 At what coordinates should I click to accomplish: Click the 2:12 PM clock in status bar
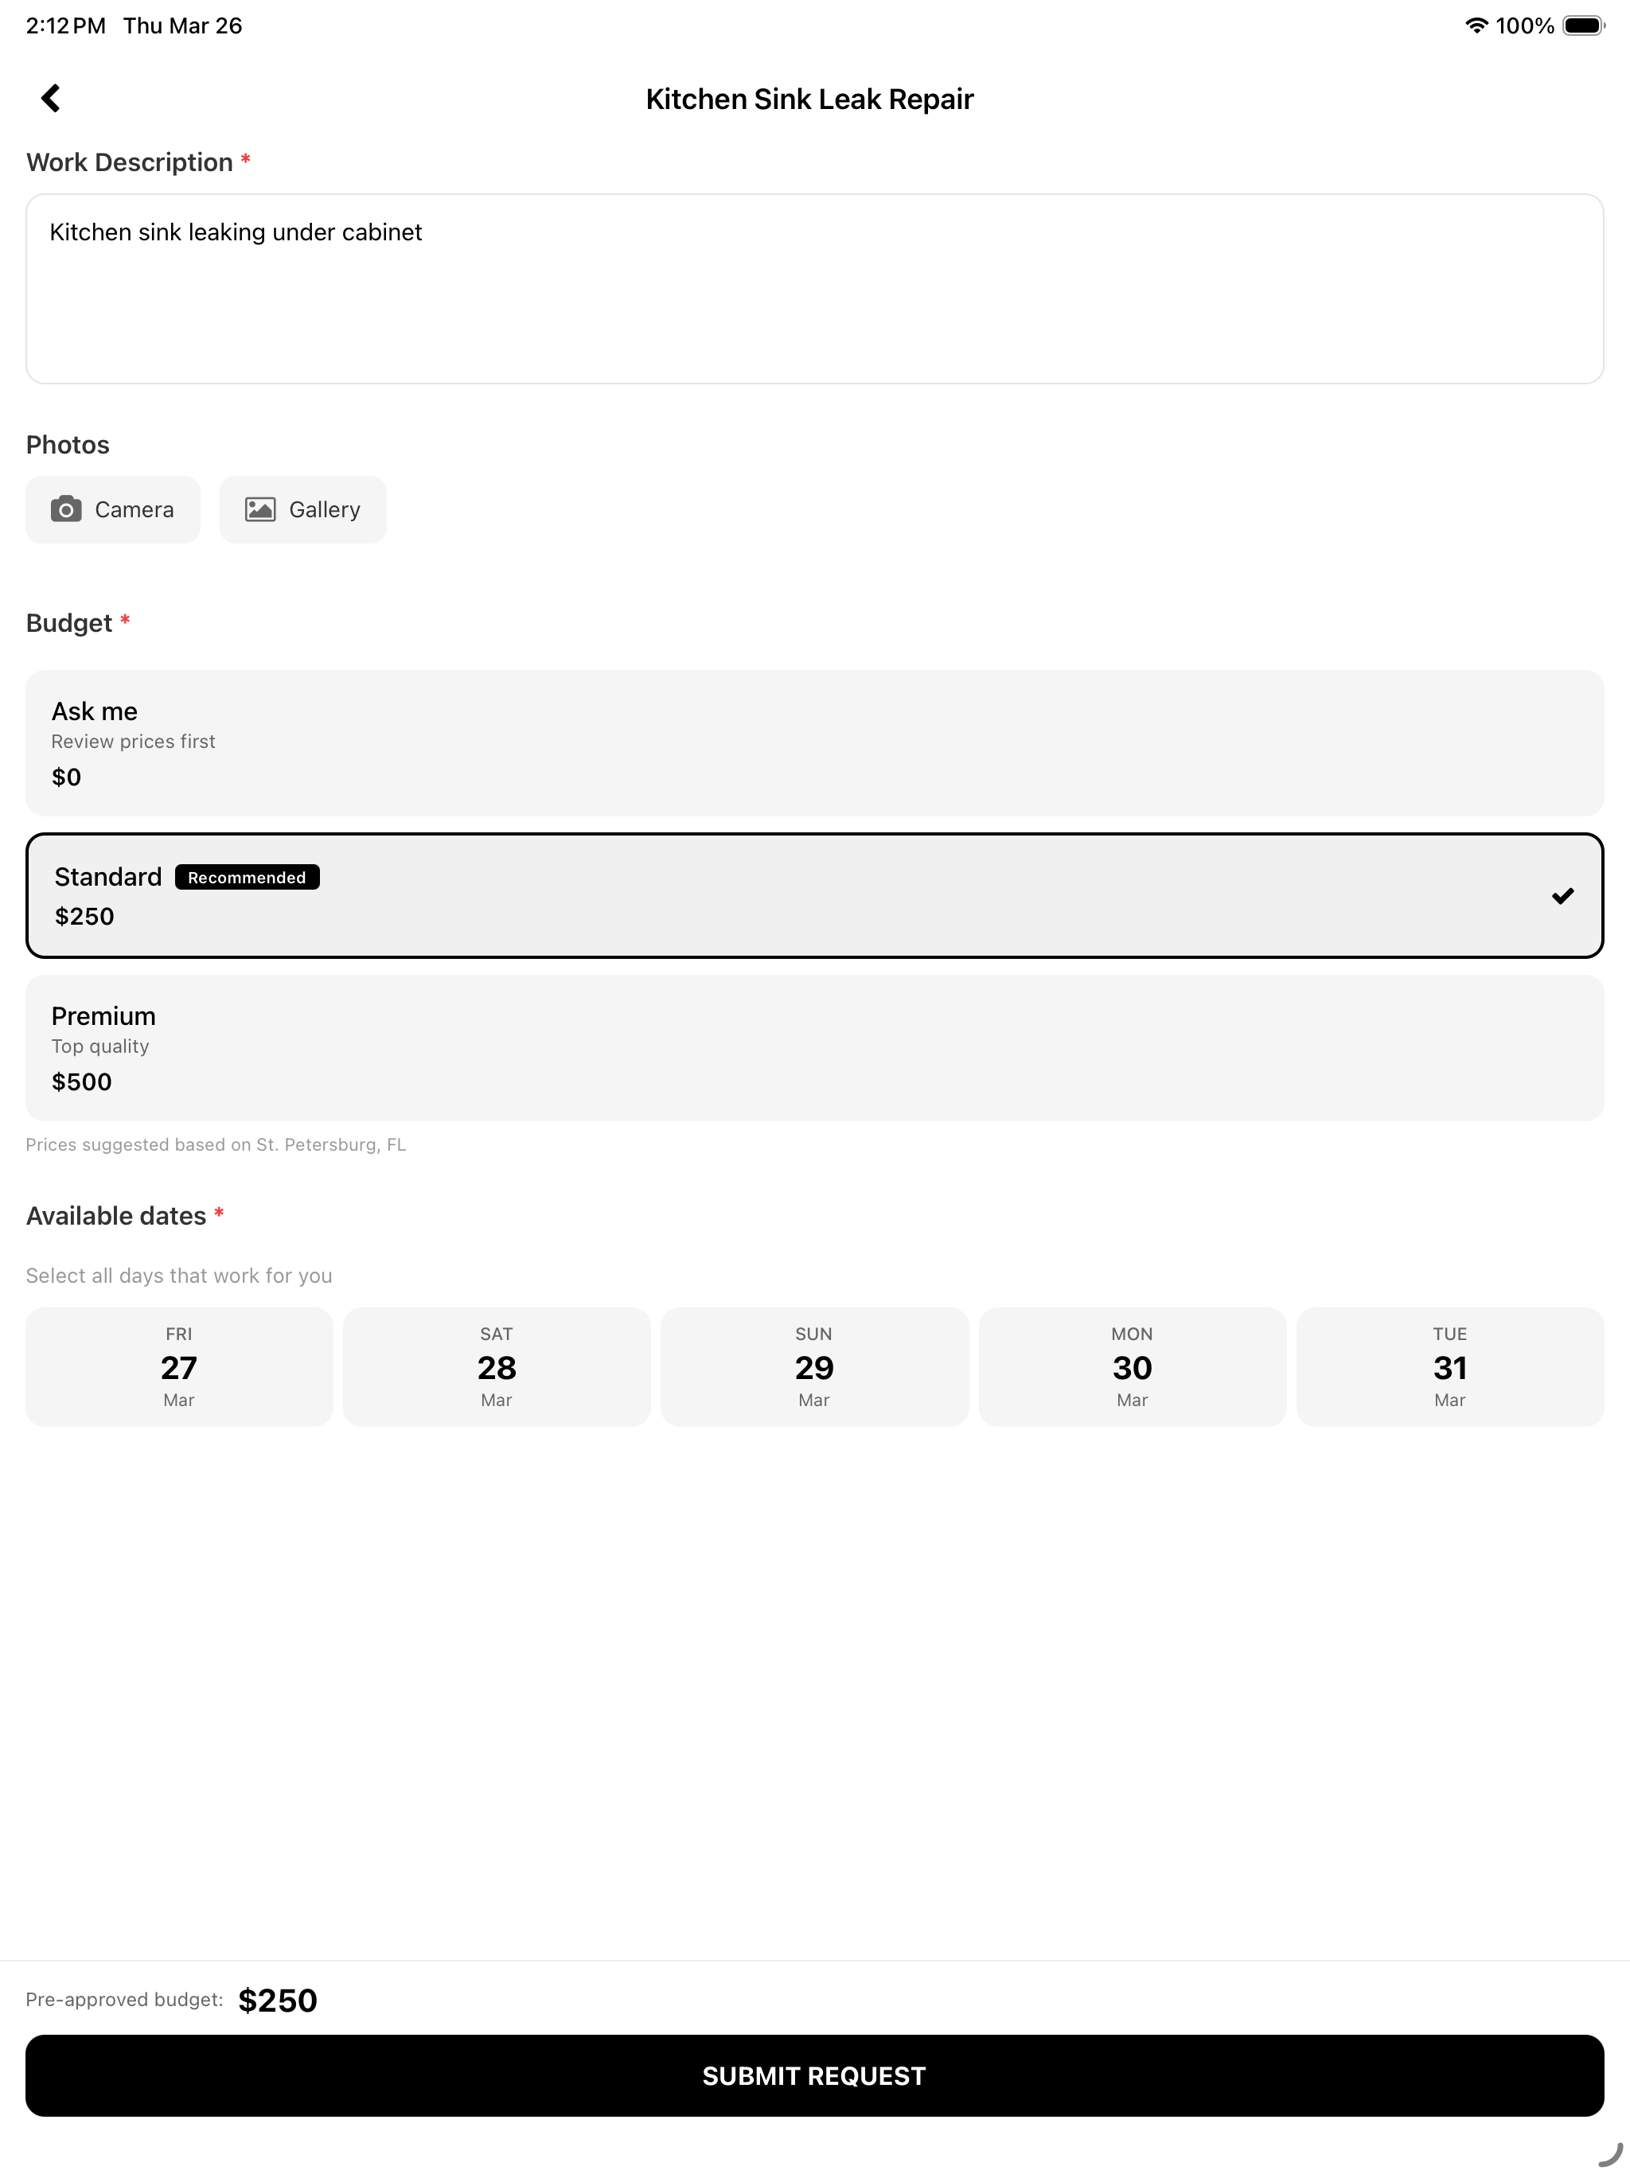coord(66,25)
